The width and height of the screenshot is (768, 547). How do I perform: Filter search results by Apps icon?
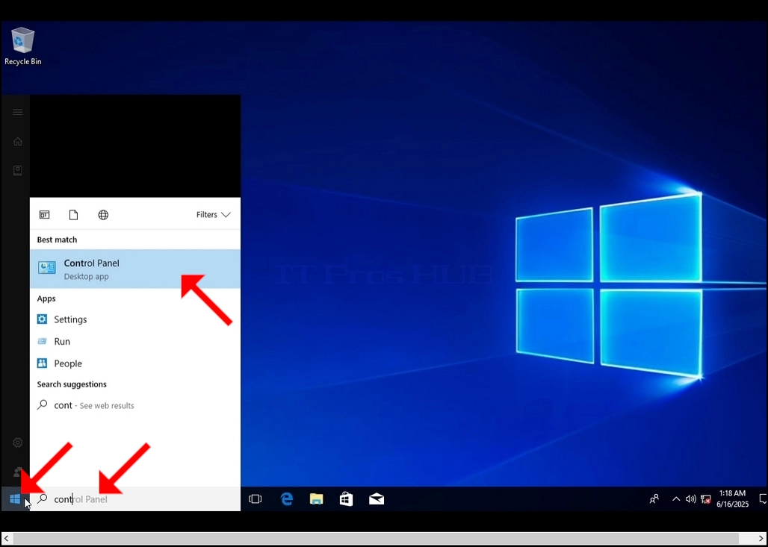[x=45, y=215]
